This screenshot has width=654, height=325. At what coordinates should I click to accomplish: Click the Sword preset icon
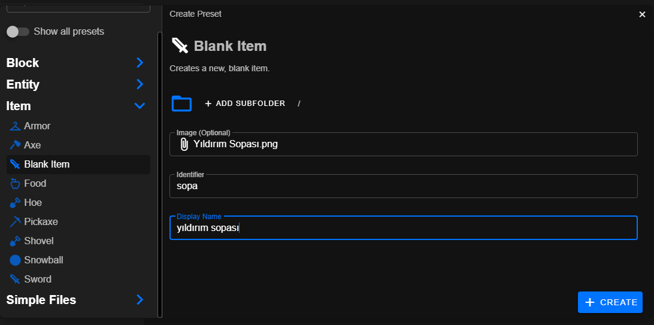pos(15,280)
